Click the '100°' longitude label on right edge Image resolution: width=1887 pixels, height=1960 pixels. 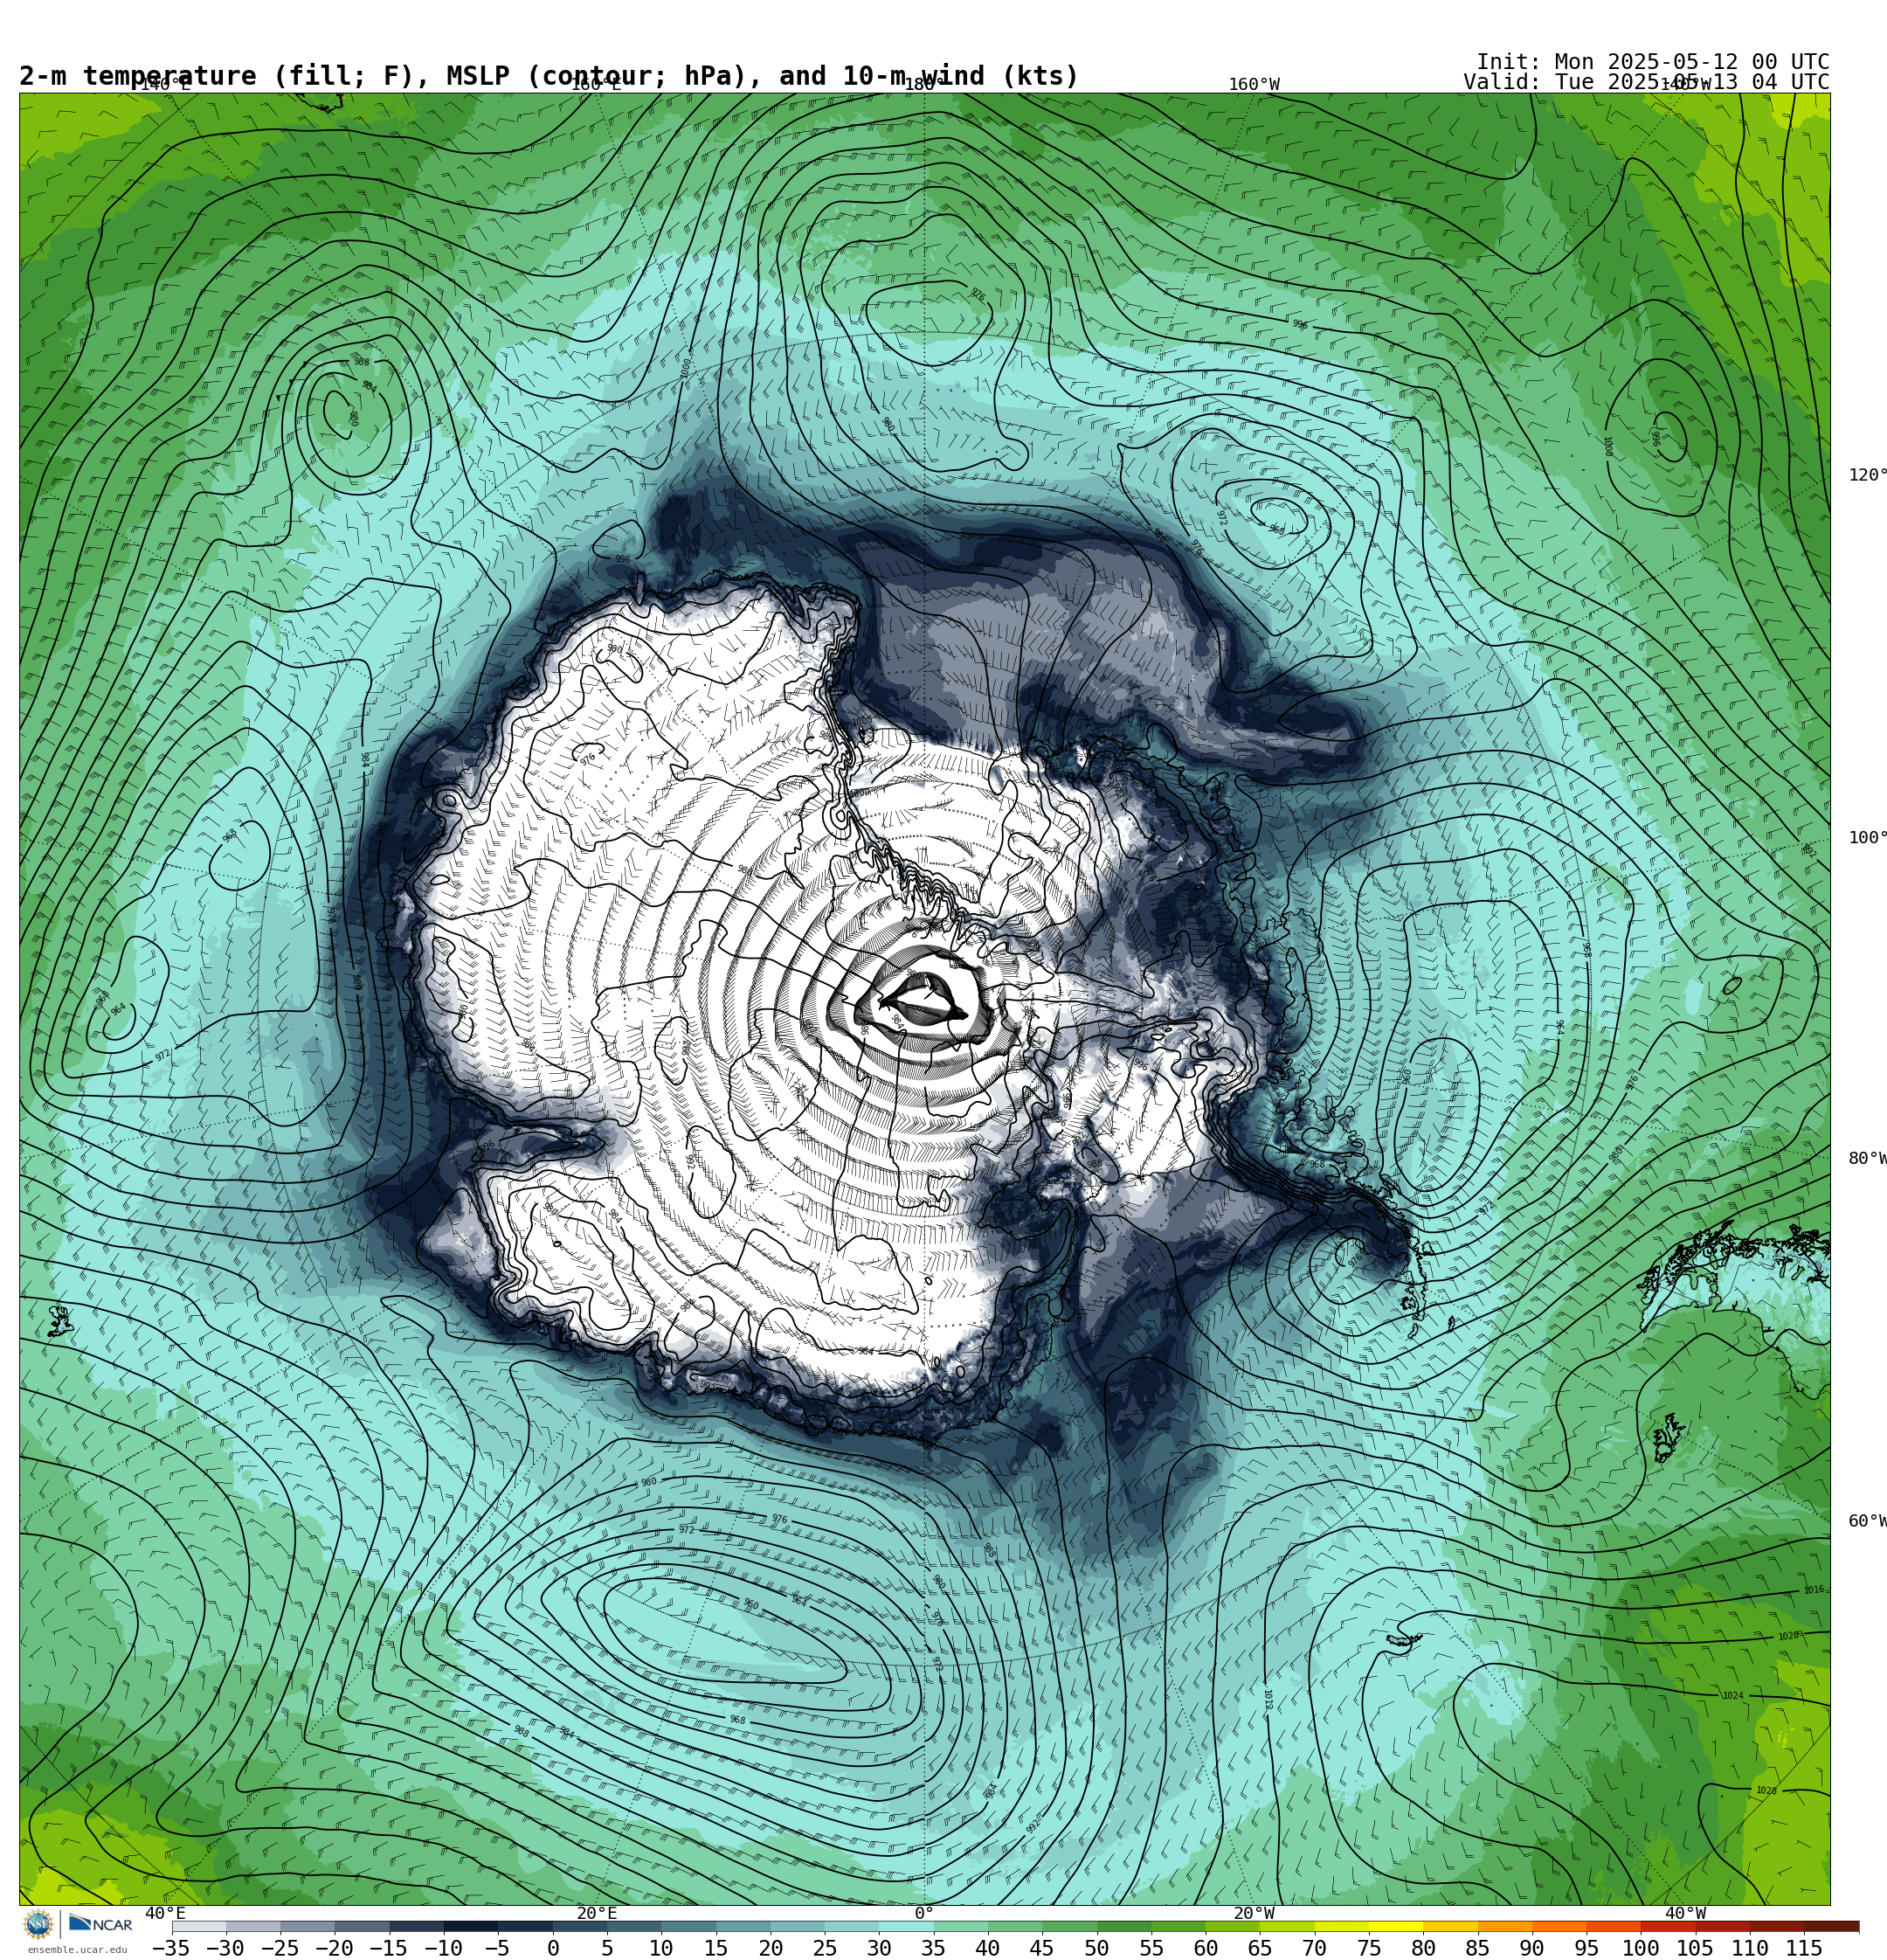pos(1867,838)
